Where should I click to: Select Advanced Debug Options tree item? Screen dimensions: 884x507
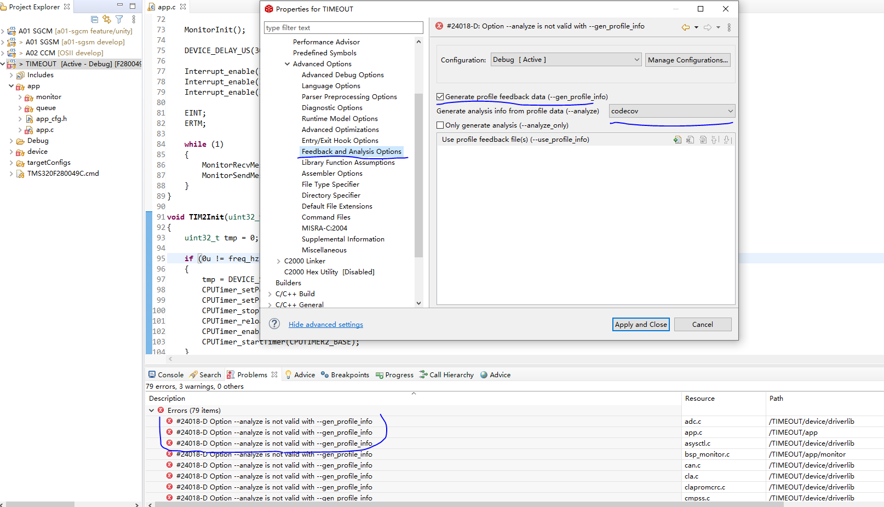coord(343,75)
